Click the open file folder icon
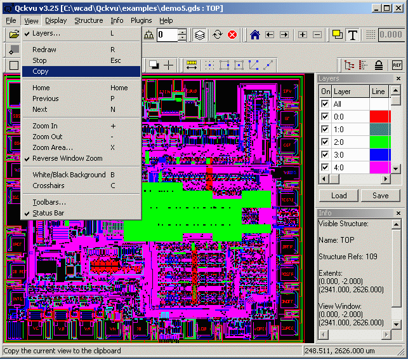Screen dimensions: 408x359 [14, 34]
